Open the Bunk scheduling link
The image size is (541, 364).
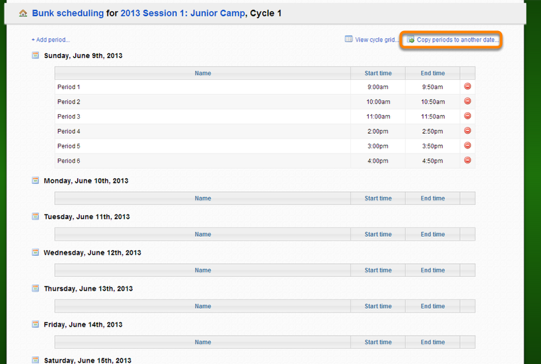click(x=67, y=13)
